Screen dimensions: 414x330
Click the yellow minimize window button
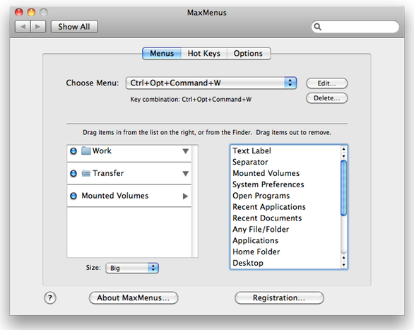(31, 12)
